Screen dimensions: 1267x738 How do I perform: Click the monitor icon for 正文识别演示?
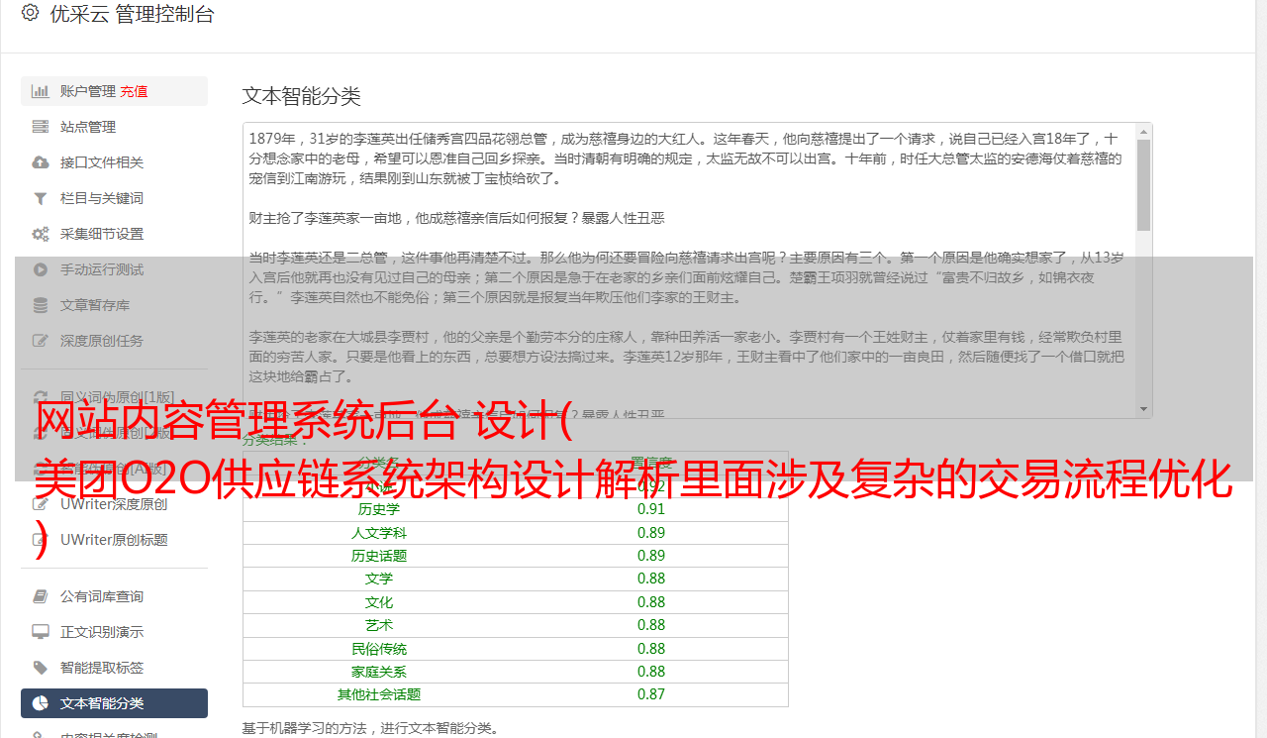coord(41,632)
